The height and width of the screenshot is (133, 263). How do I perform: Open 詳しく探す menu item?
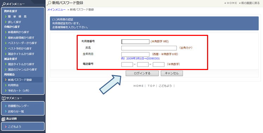[15, 22]
